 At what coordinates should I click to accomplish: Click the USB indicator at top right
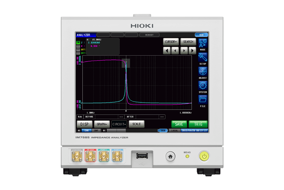pyautogui.click(x=201, y=35)
